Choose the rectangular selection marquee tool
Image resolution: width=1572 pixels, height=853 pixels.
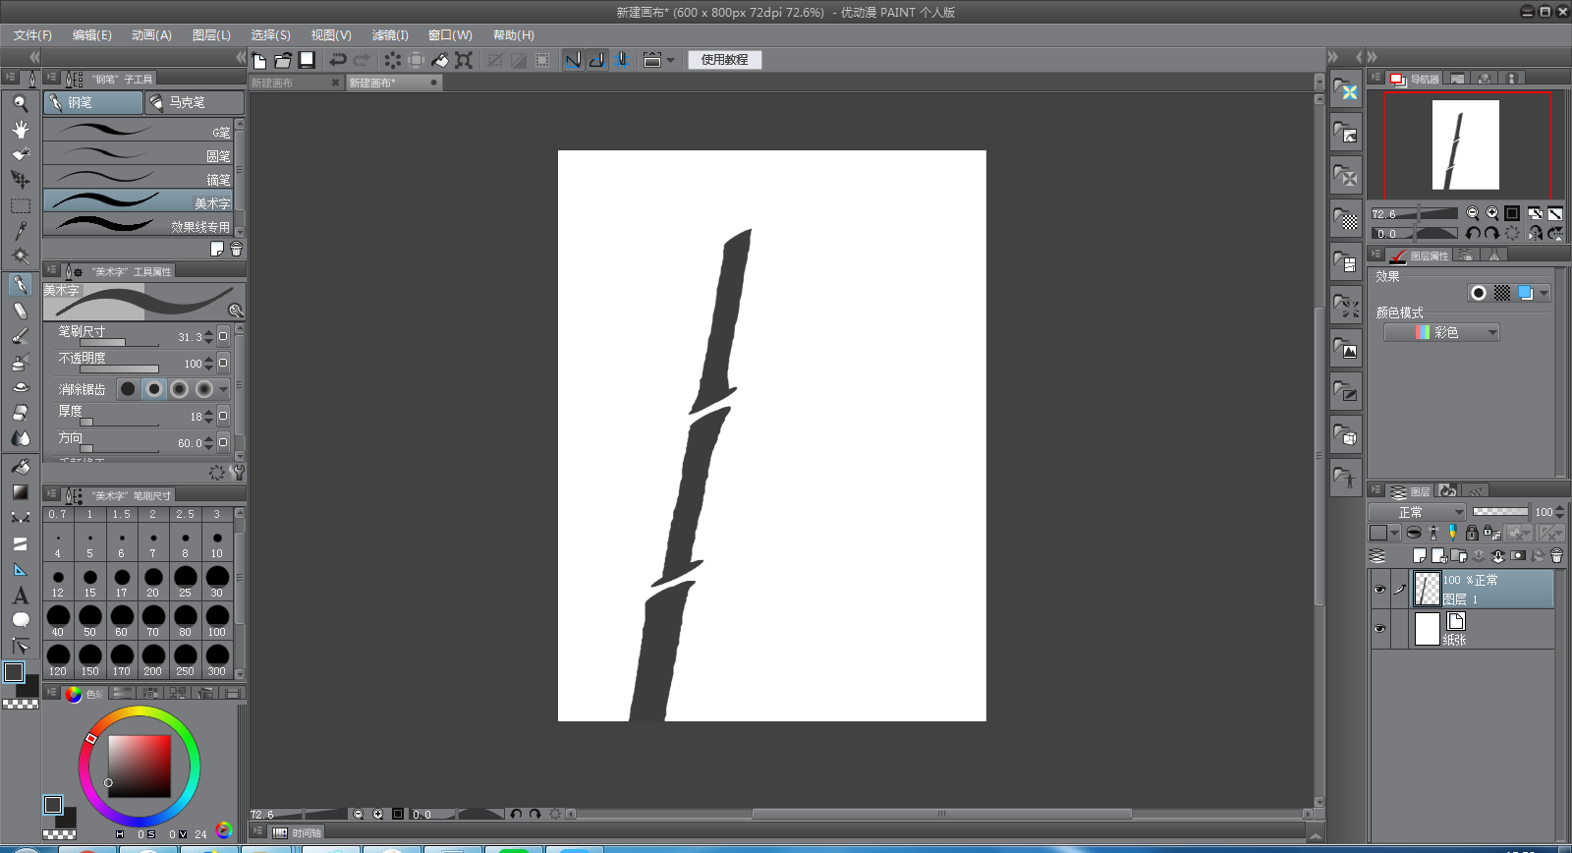click(20, 205)
